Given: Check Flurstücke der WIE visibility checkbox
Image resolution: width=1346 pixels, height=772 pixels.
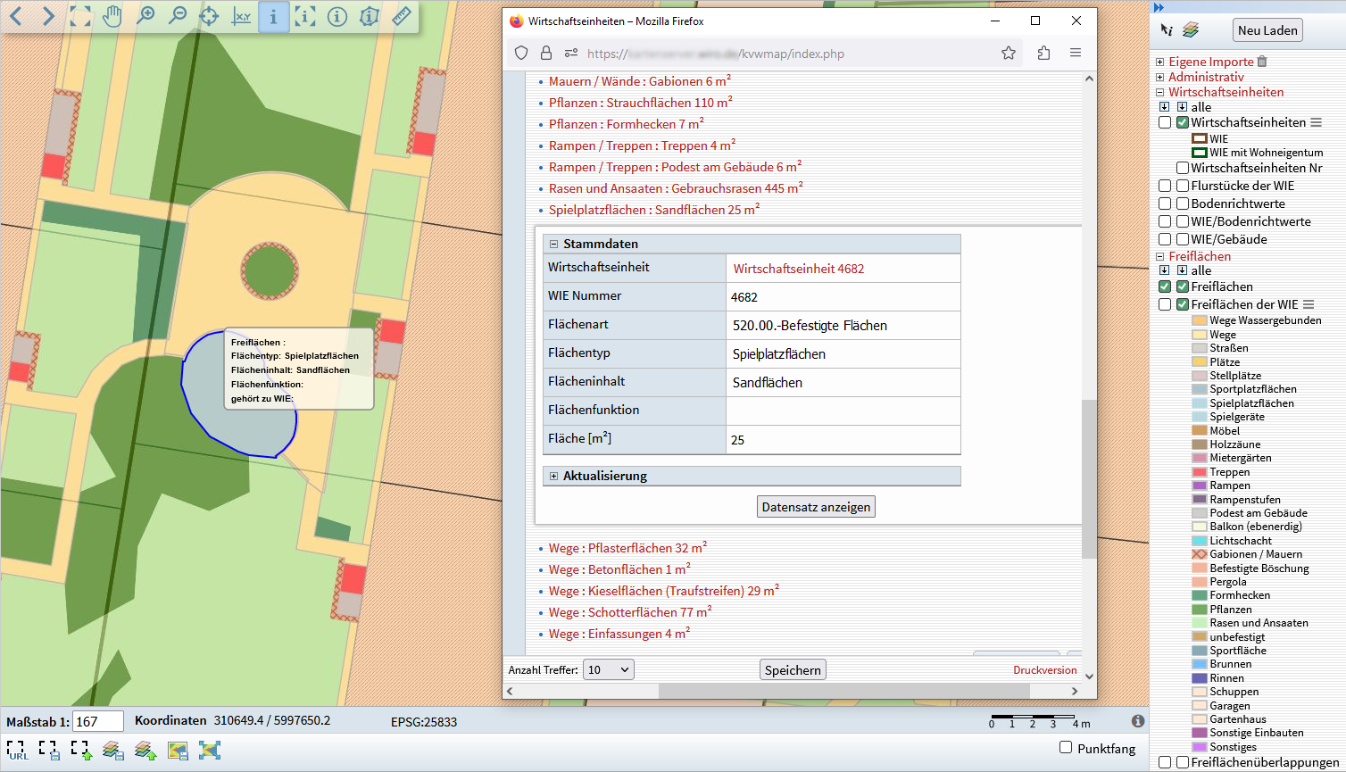Looking at the screenshot, I should (1183, 186).
